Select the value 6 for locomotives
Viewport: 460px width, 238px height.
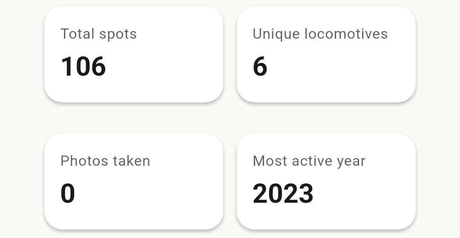[x=260, y=67]
